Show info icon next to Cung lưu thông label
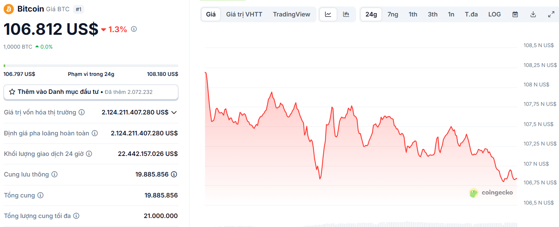This screenshot has height=227, width=559. click(54, 174)
